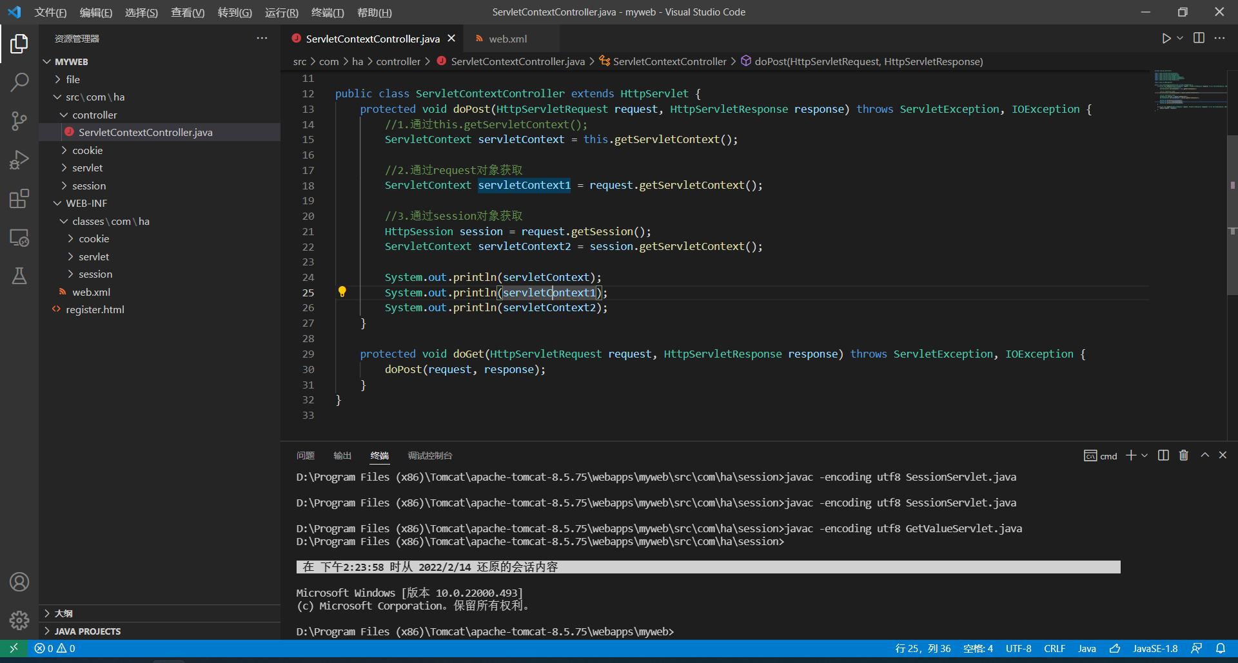Click the 行 25, 列 36 cursor position indicator
This screenshot has width=1238, height=663.
pos(923,649)
